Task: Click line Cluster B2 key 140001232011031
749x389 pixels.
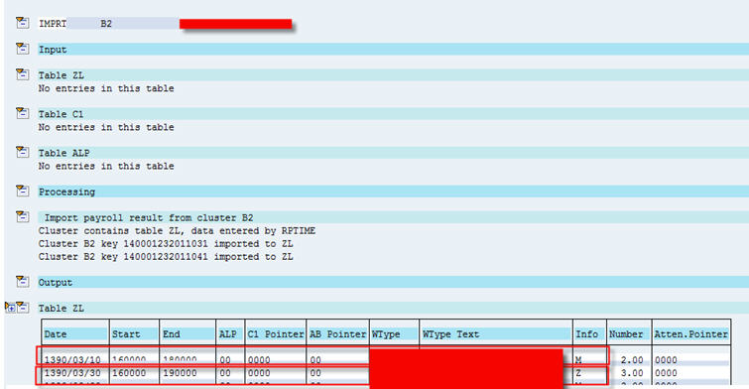Action: 166,244
